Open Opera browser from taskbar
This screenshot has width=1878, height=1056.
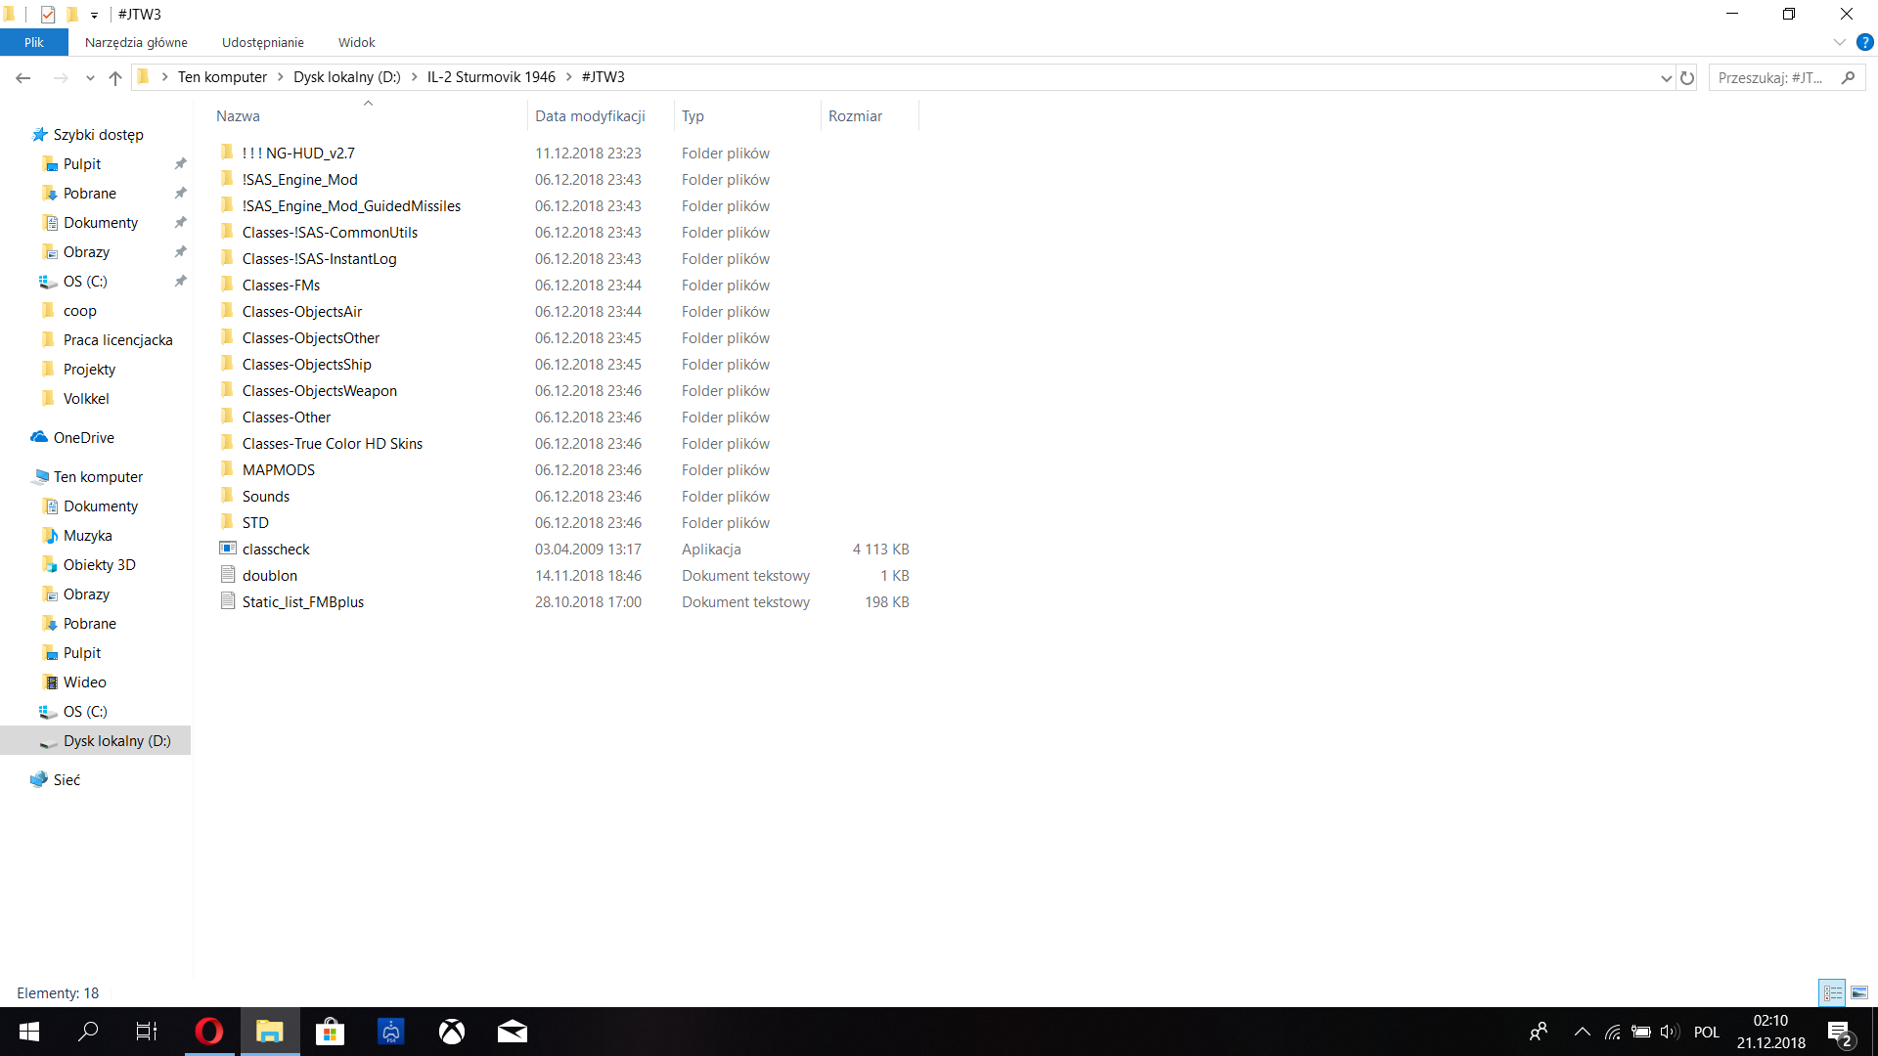(x=208, y=1032)
